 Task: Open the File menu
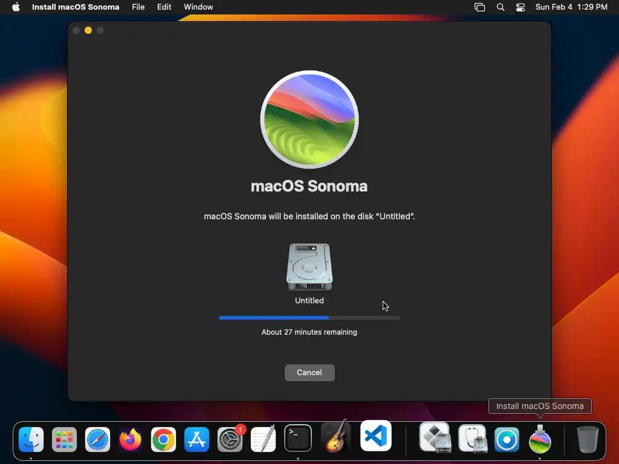click(138, 7)
